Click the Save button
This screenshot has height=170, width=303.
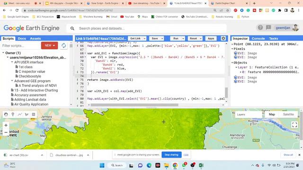[155, 39]
